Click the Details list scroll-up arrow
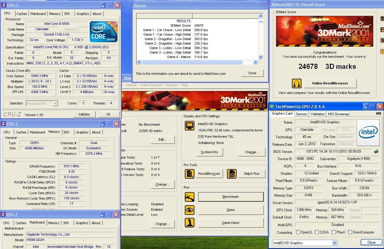 click(260, 16)
